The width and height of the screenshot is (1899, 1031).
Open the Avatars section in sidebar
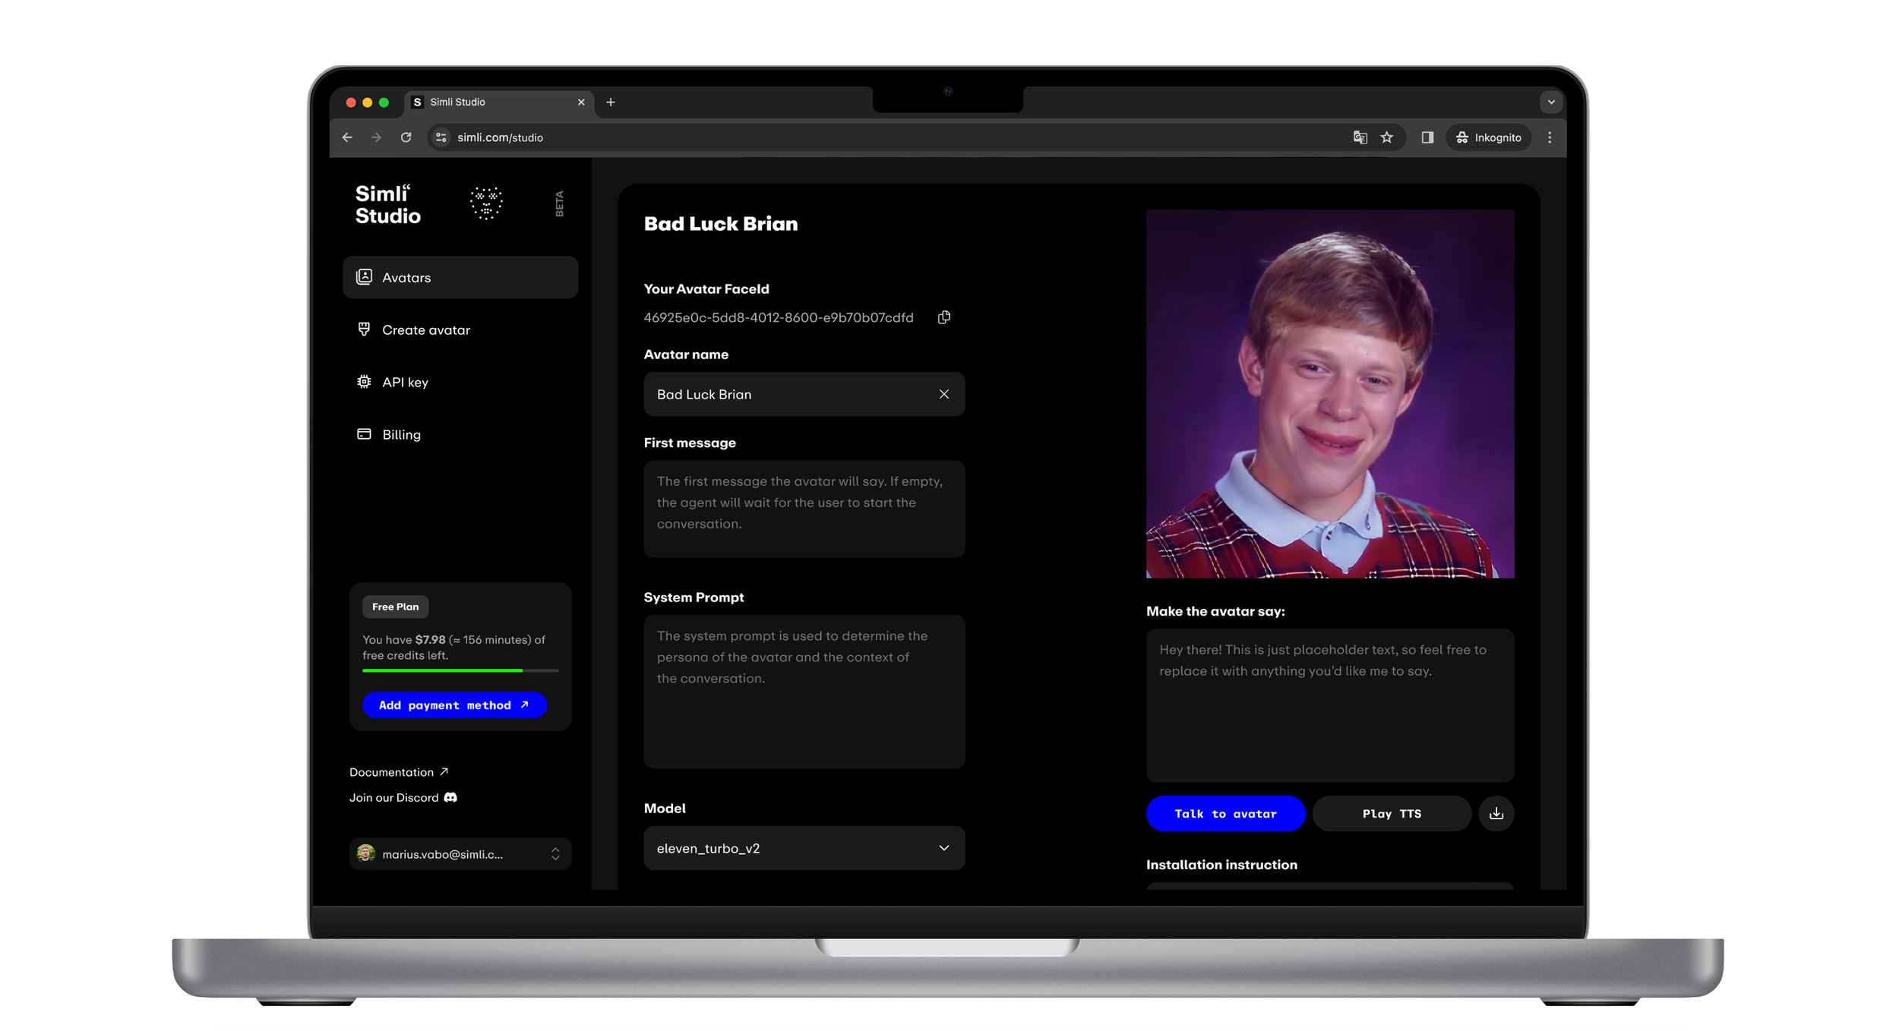(x=460, y=277)
